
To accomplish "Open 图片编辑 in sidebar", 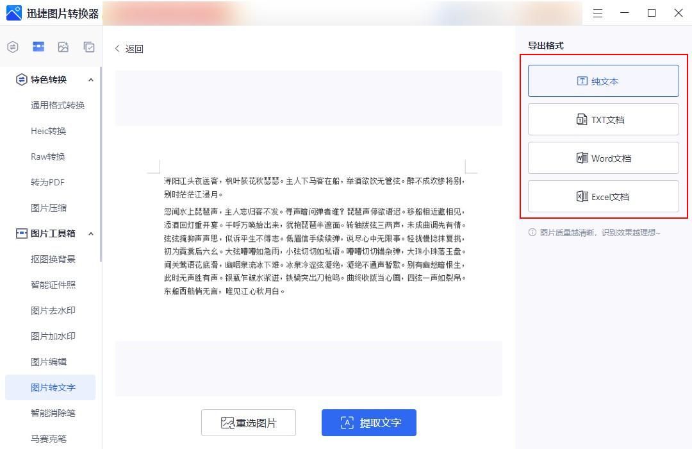I will [x=49, y=362].
